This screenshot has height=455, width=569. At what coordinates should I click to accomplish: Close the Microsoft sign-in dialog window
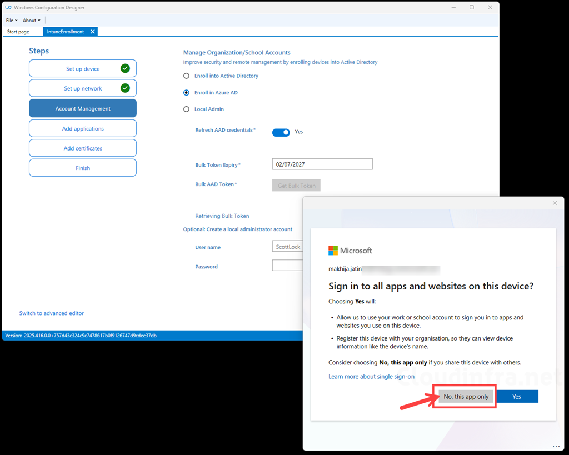tap(555, 203)
